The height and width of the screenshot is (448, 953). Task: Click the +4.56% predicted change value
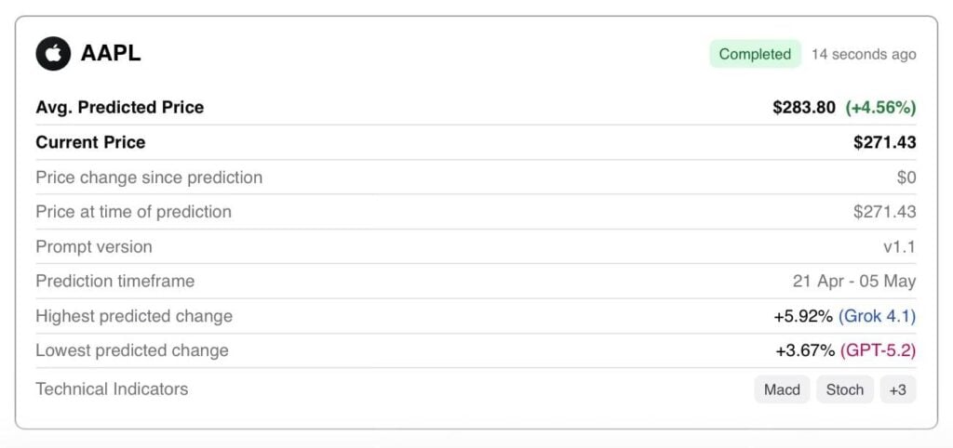point(880,108)
